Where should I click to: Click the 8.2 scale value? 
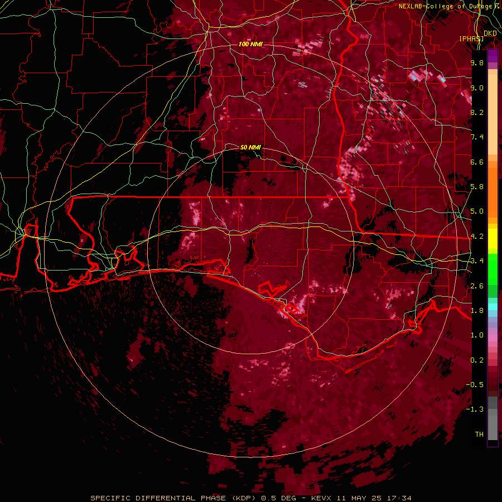click(x=477, y=112)
